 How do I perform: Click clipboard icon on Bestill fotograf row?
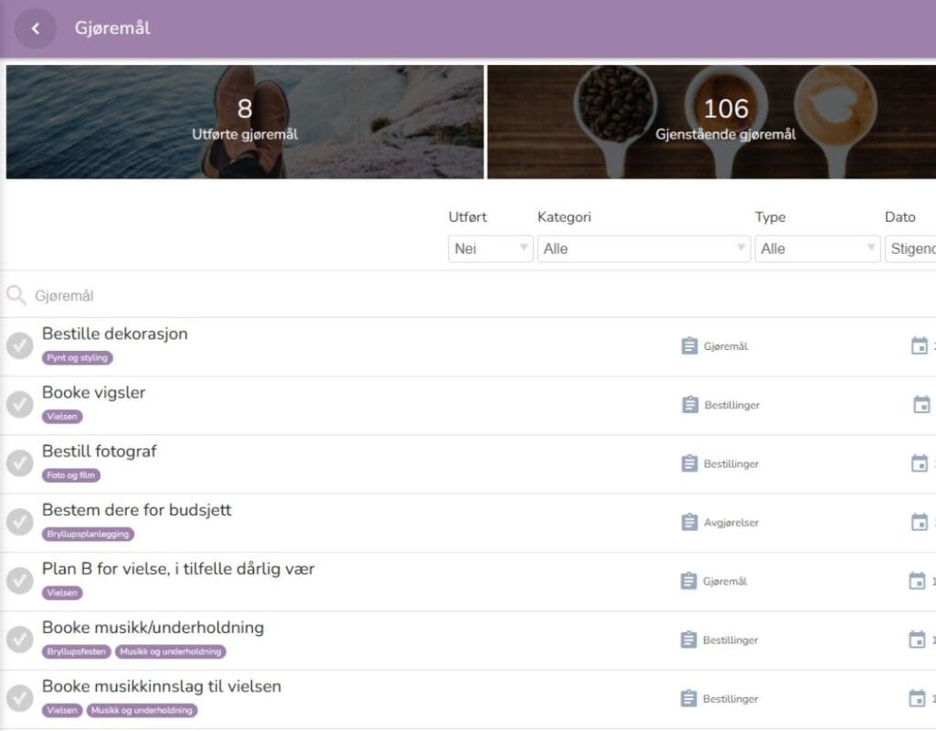689,463
